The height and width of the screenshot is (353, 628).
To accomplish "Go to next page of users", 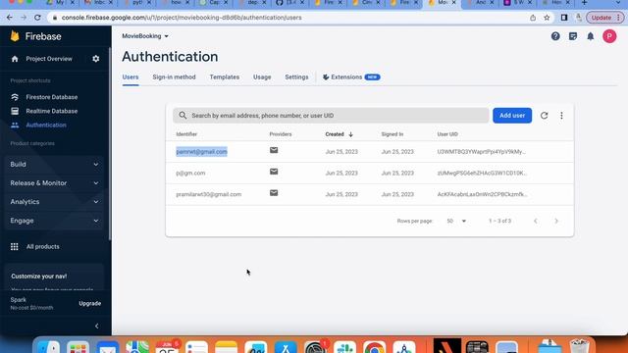I will click(x=556, y=221).
